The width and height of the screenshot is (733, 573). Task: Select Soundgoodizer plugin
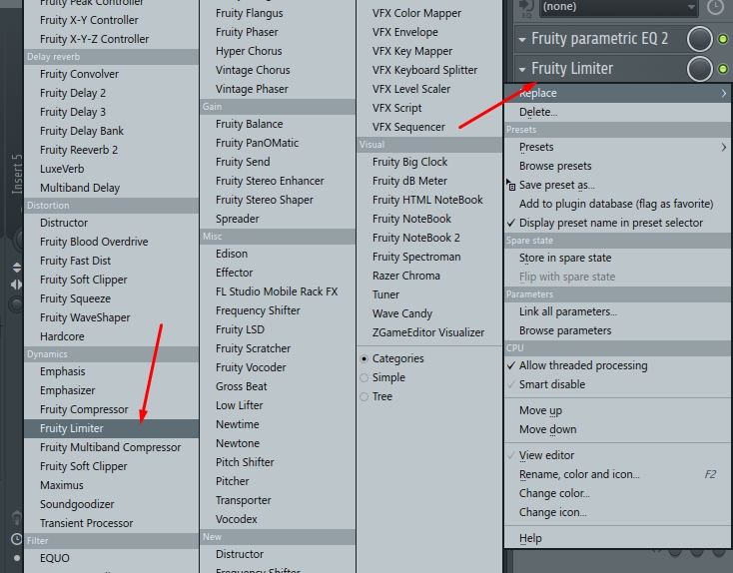coord(111,504)
